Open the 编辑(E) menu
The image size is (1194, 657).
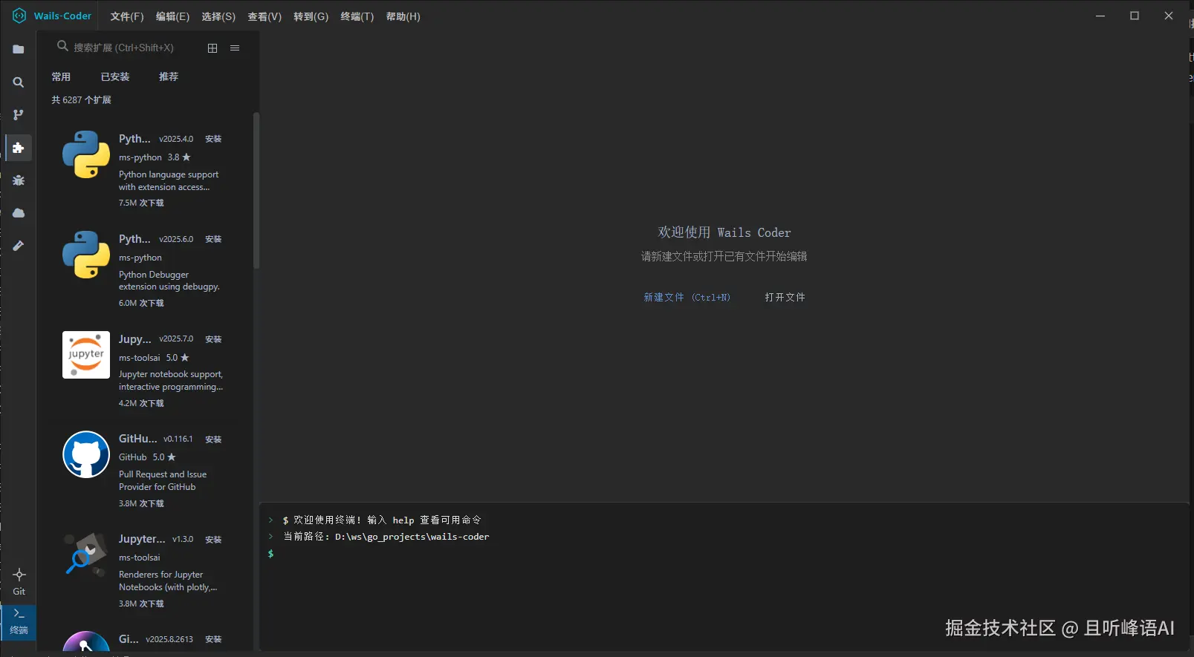(172, 16)
